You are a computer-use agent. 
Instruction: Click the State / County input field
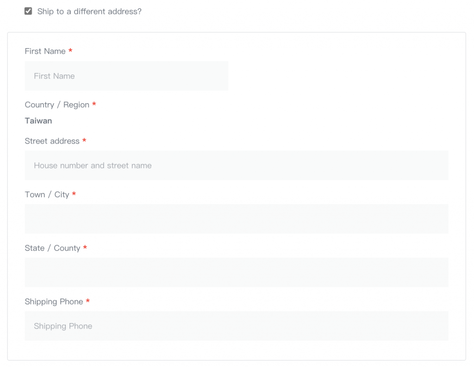(x=237, y=273)
